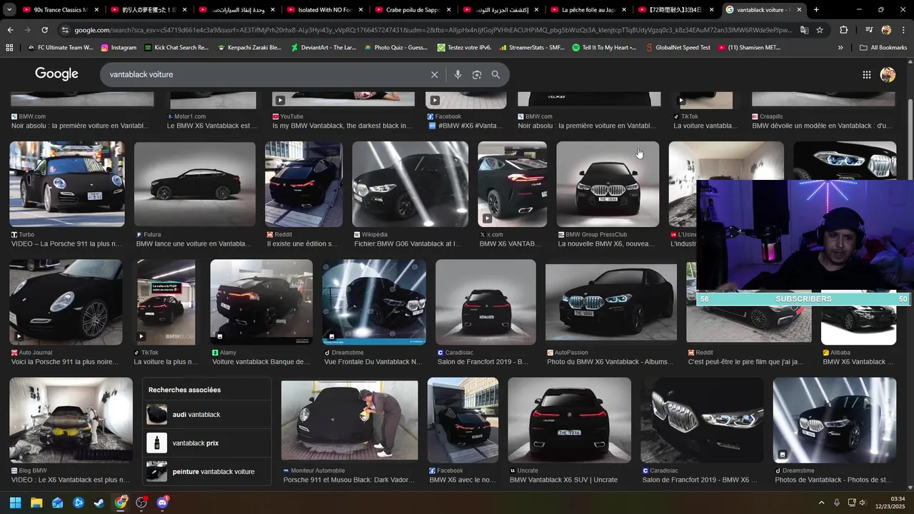
Task: Open the Turbo Porsche 911 image result
Action: pos(67,184)
